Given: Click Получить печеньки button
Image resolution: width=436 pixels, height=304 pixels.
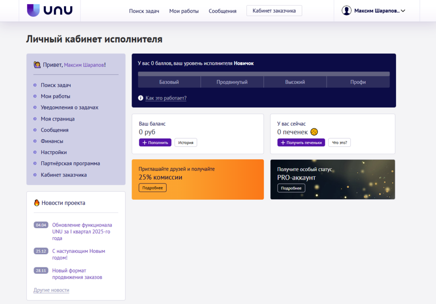Looking at the screenshot, I should coord(301,143).
